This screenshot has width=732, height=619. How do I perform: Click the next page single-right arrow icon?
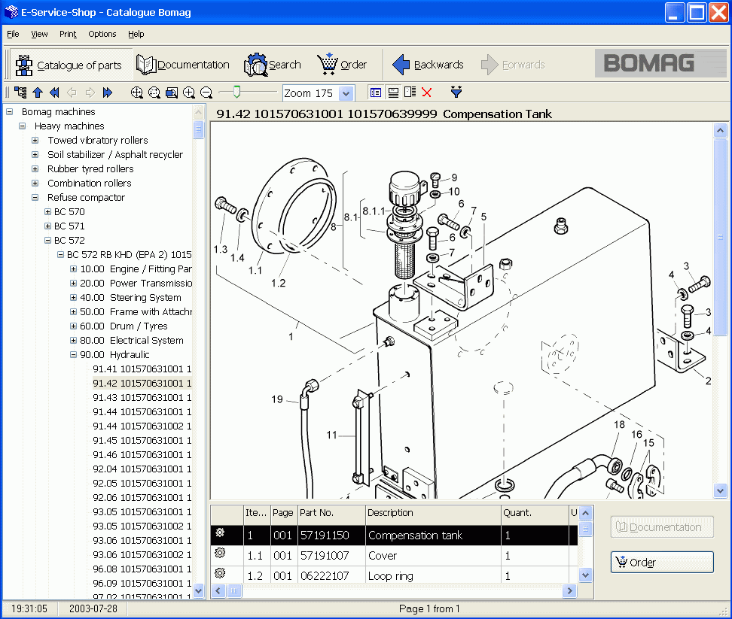click(x=90, y=93)
